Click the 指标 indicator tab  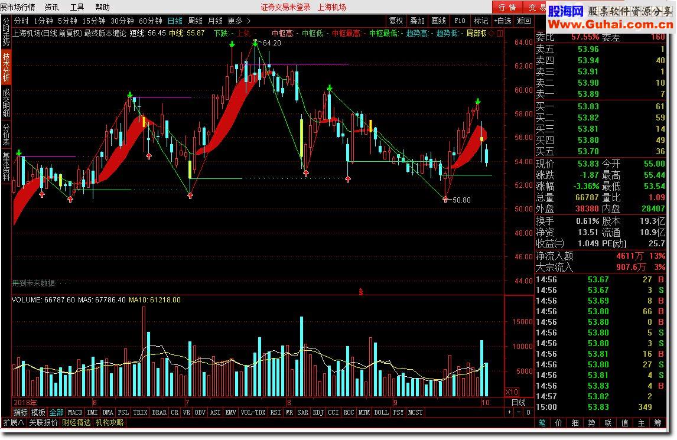click(20, 412)
